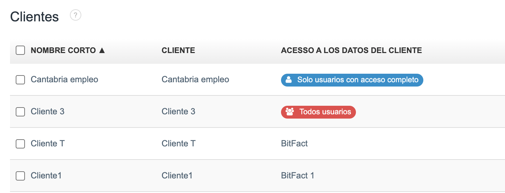This screenshot has height=193, width=505.
Task: Toggle the select-all header checkbox
Action: pos(20,51)
